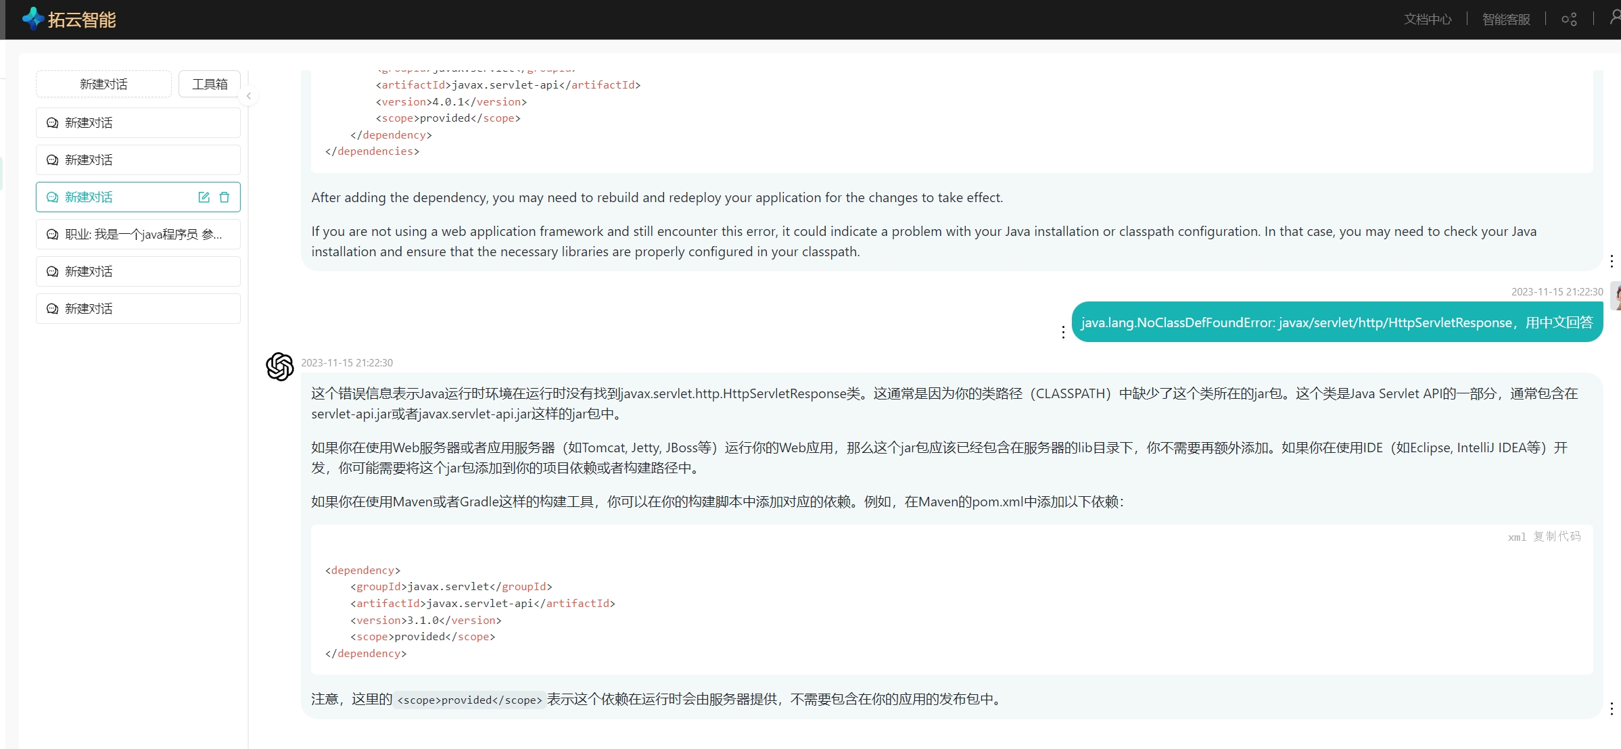Copy xml code with 复制代码
Viewport: 1621px width, 749px height.
pos(1556,537)
